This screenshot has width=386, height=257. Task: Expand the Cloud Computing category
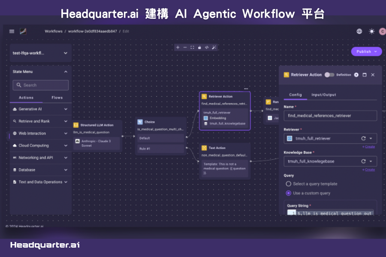[41, 145]
